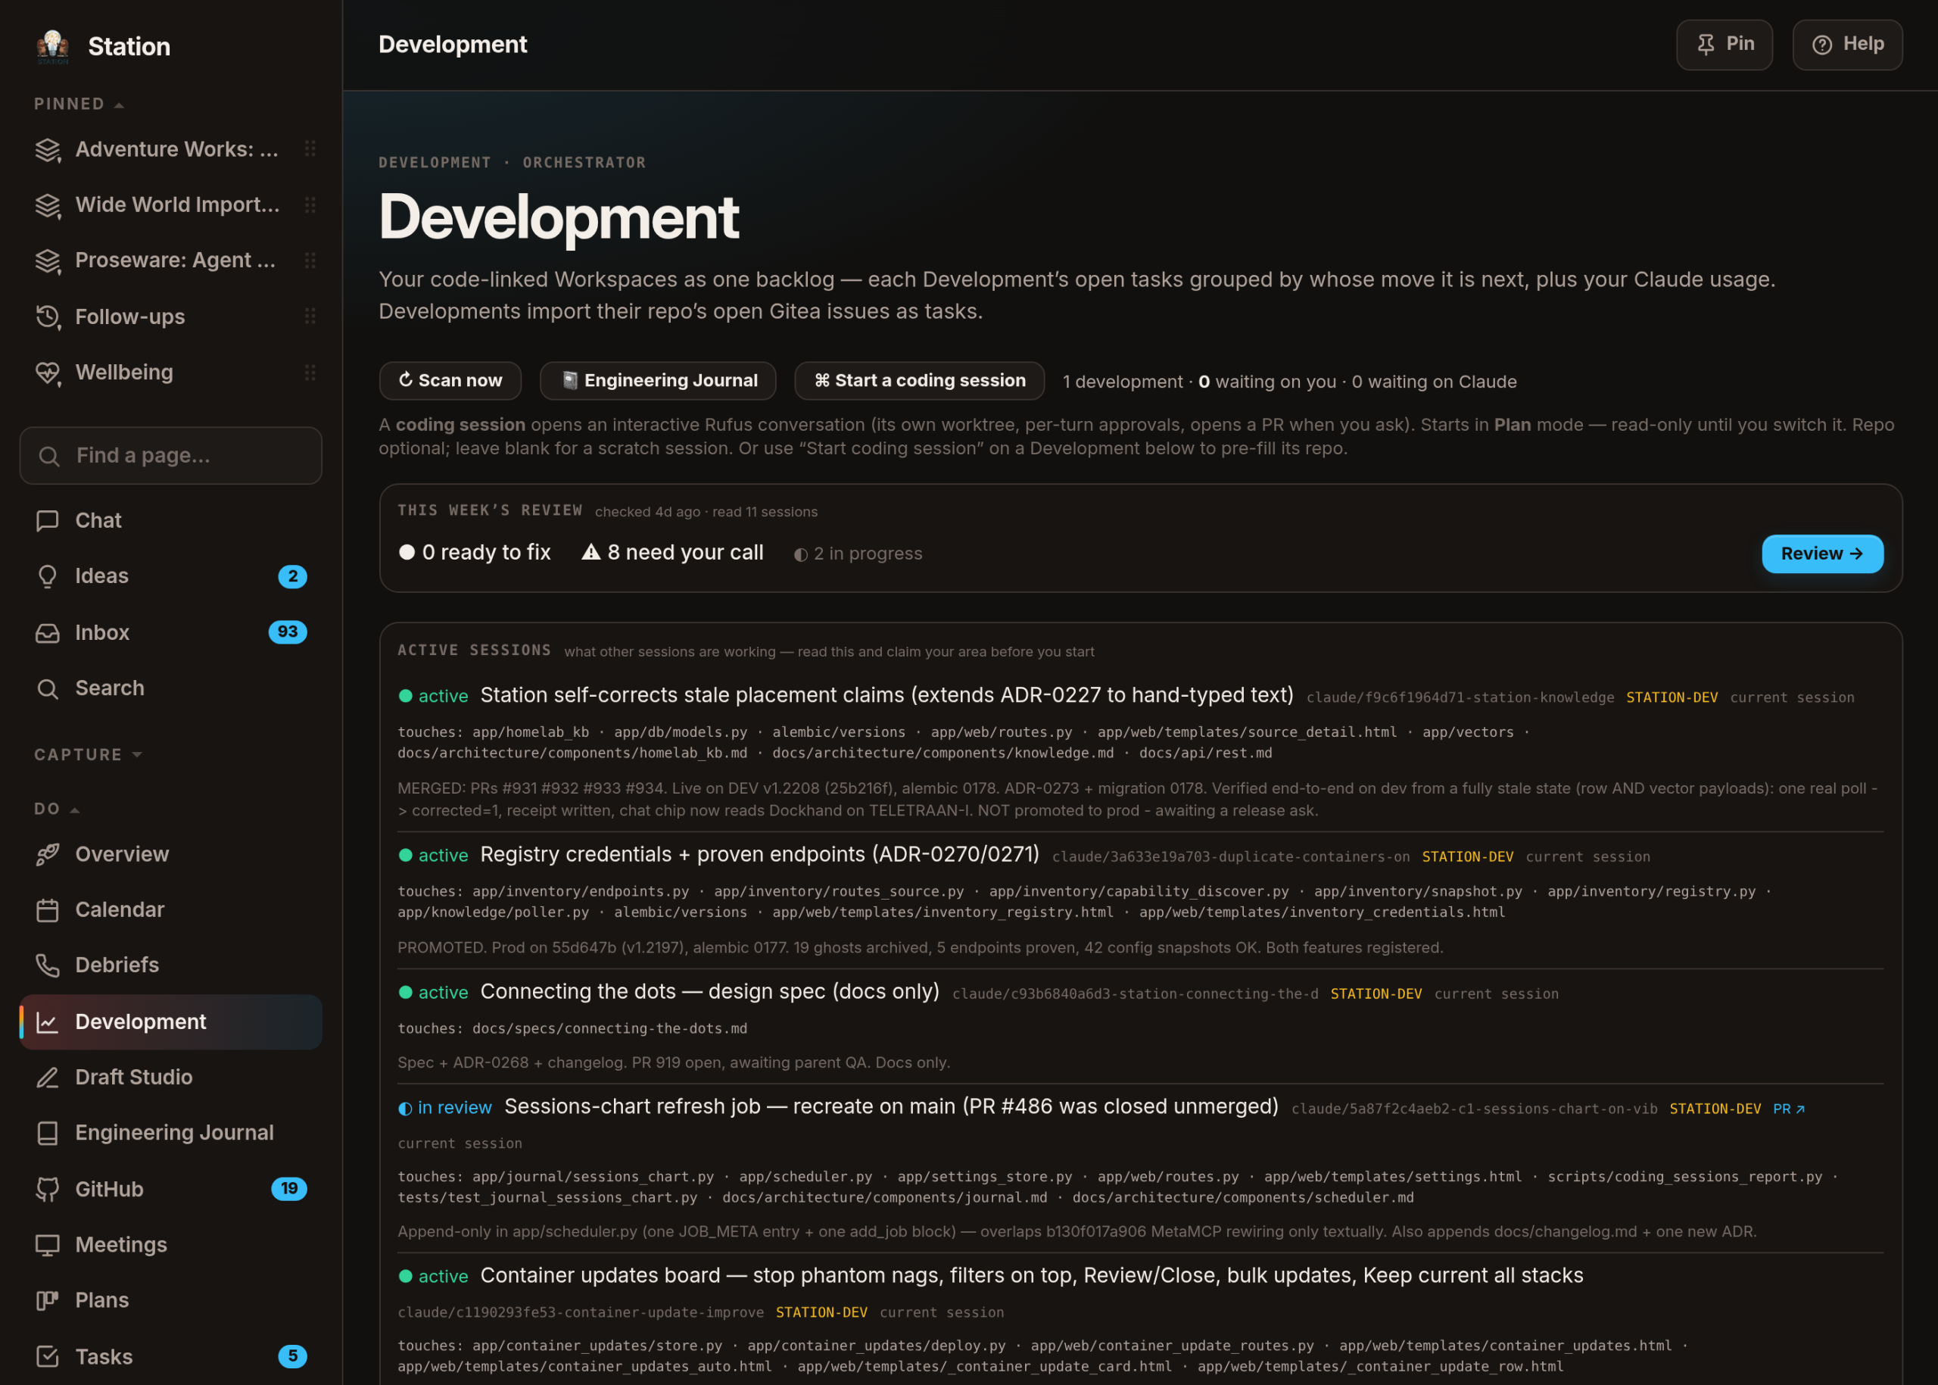The image size is (1938, 1385).
Task: Pin this page with the Pin button
Action: tap(1724, 45)
